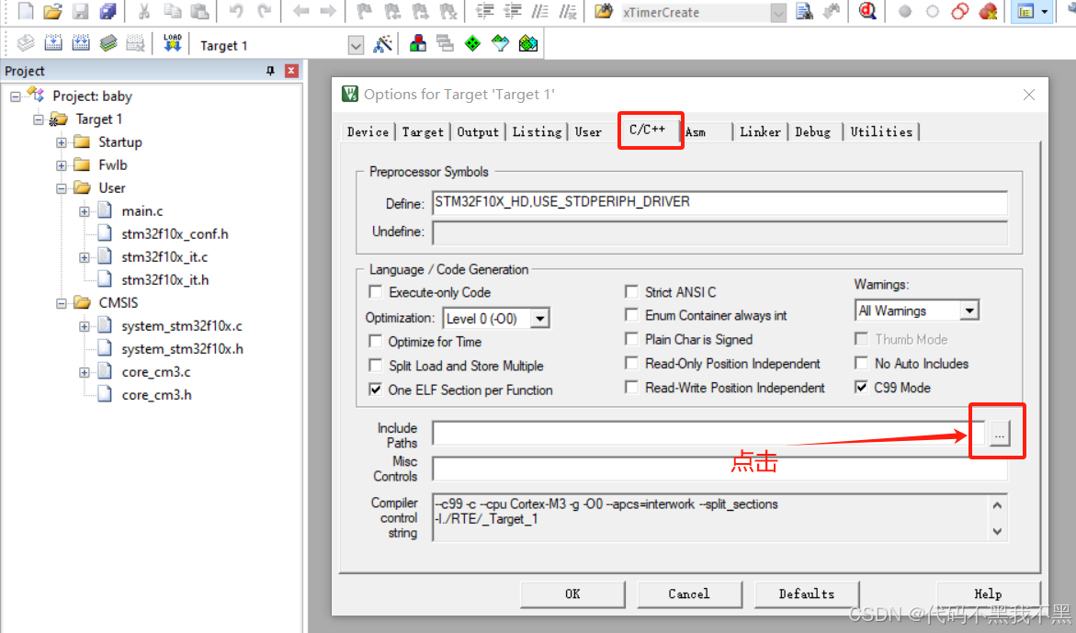
Task: Expand main.c file node
Action: (x=84, y=211)
